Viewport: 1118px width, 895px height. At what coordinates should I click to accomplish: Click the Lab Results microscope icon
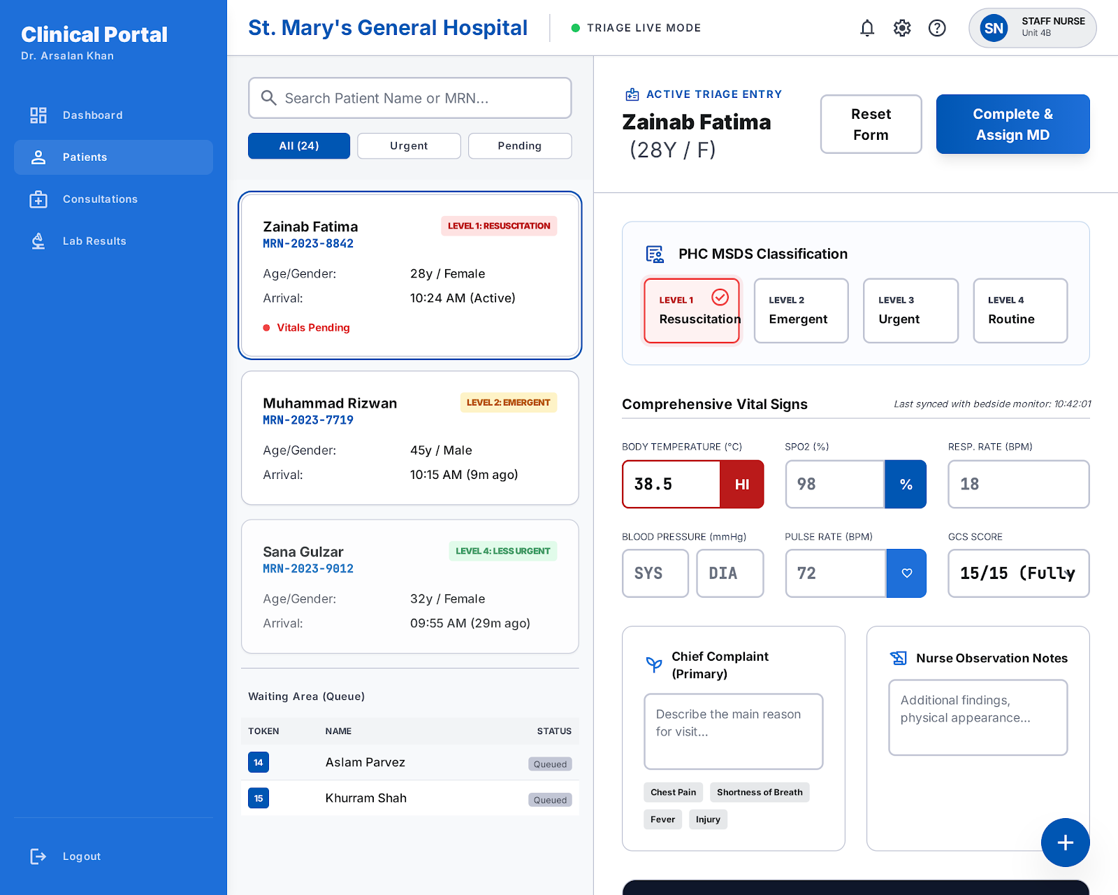(38, 241)
